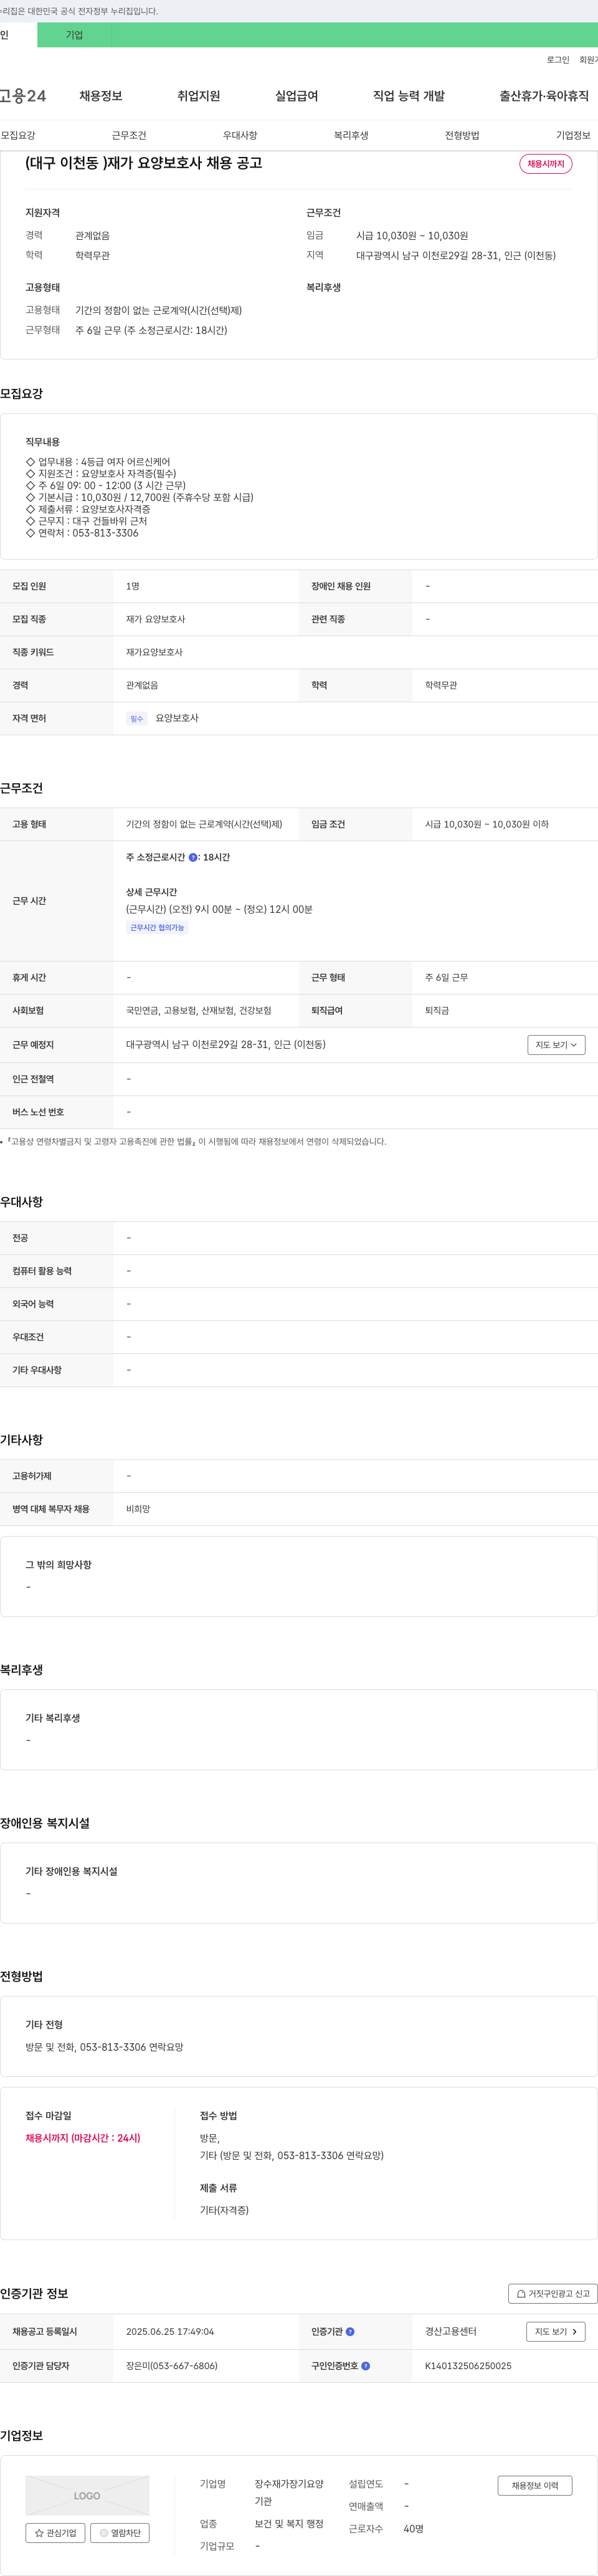Image resolution: width=598 pixels, height=2576 pixels.
Task: Click the 임금 조건 value 시급 10,030원 ~ 10,030원 이하
Action: click(487, 824)
